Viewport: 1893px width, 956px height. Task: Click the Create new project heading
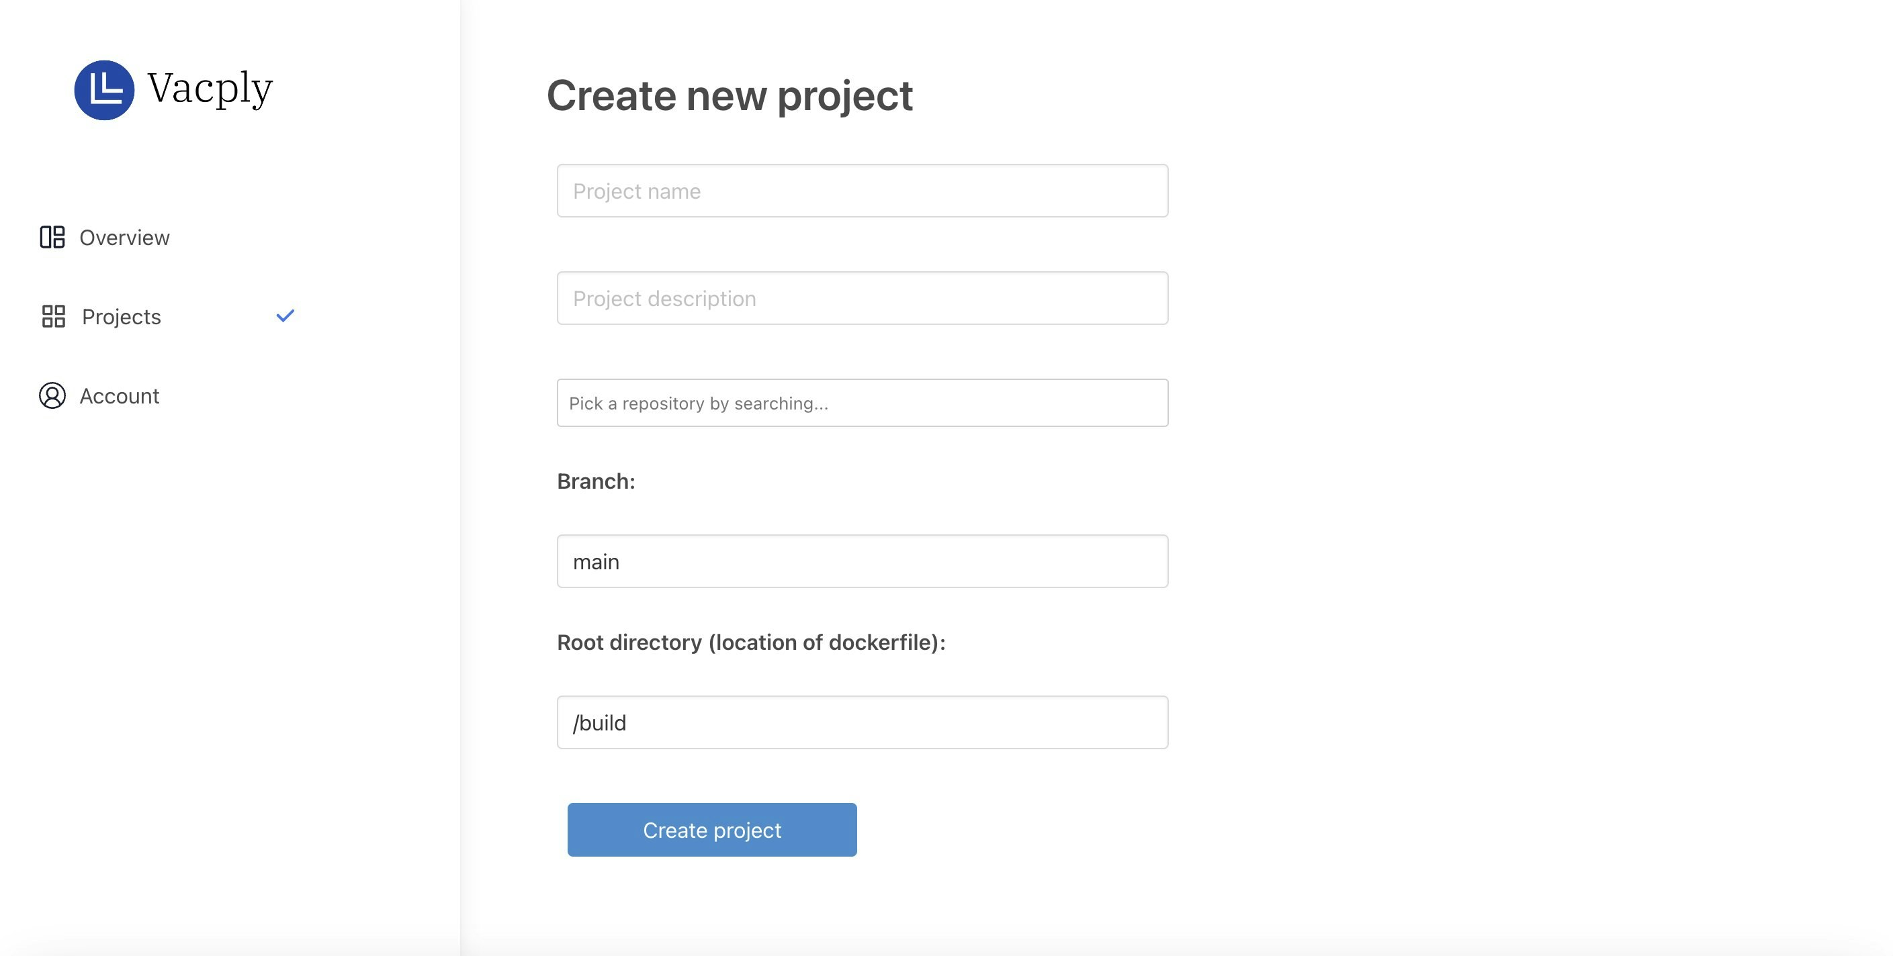730,95
